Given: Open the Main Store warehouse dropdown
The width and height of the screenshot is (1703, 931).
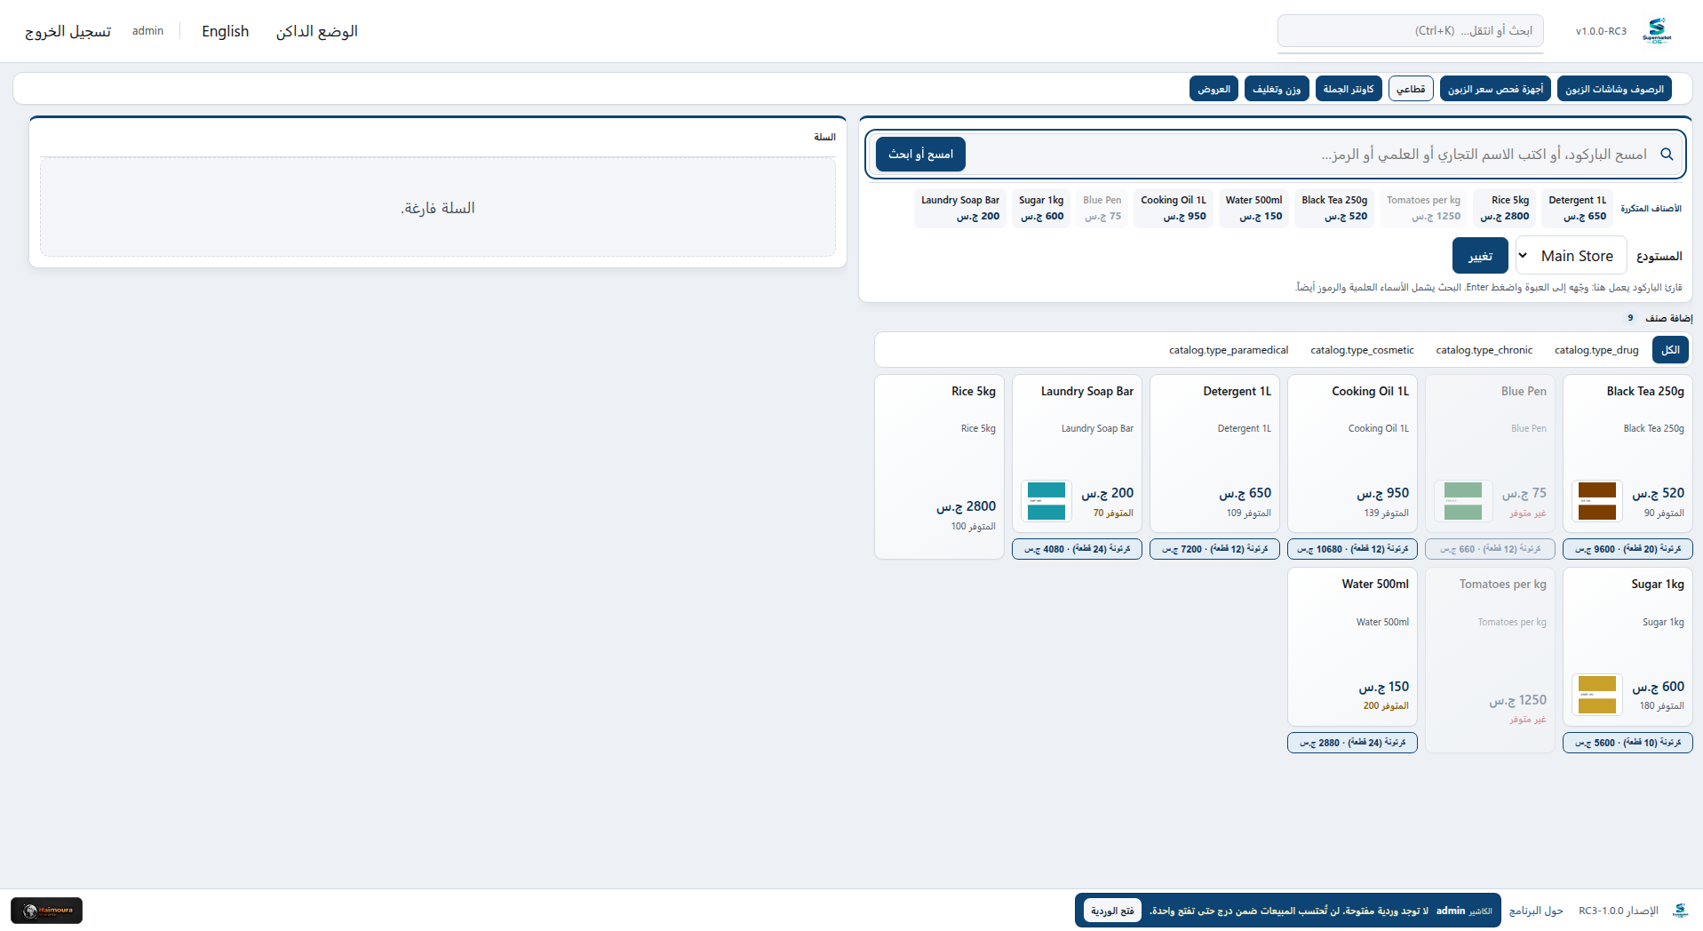Looking at the screenshot, I should [1571, 256].
